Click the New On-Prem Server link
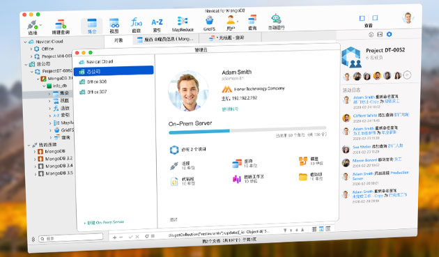This screenshot has width=439, height=257. pyautogui.click(x=103, y=223)
